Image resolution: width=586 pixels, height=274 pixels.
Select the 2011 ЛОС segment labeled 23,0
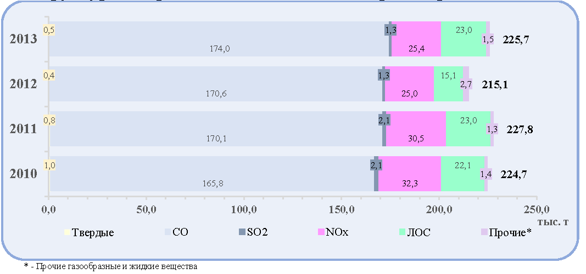point(468,129)
